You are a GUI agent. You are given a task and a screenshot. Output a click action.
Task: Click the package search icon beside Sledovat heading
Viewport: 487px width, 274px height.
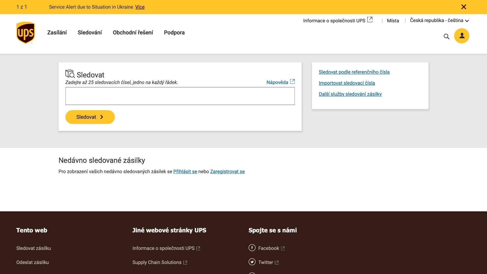pos(70,74)
